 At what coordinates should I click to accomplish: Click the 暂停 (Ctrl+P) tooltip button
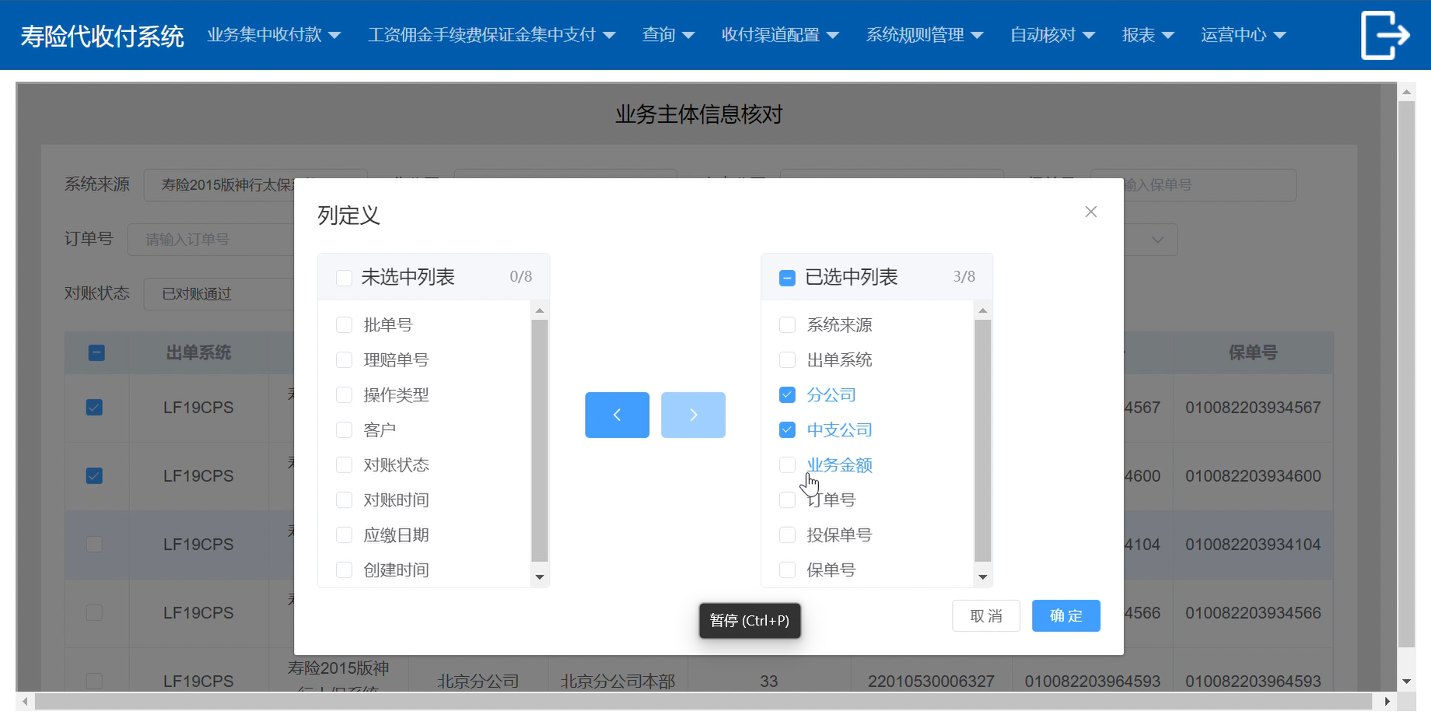[750, 621]
